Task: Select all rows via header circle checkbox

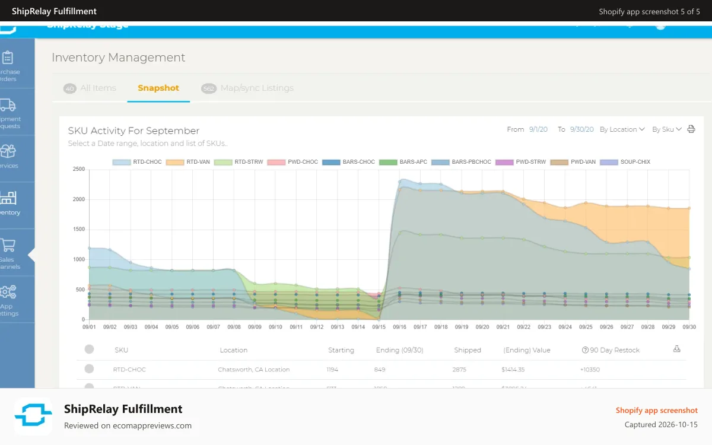Action: pyautogui.click(x=89, y=349)
